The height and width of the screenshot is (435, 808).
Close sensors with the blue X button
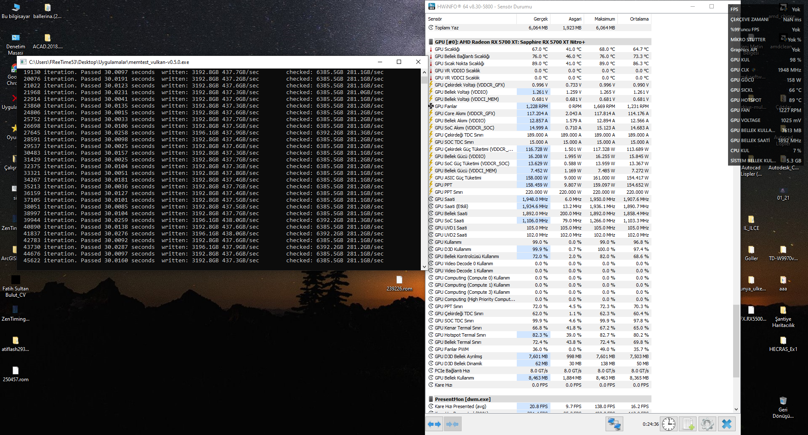727,424
